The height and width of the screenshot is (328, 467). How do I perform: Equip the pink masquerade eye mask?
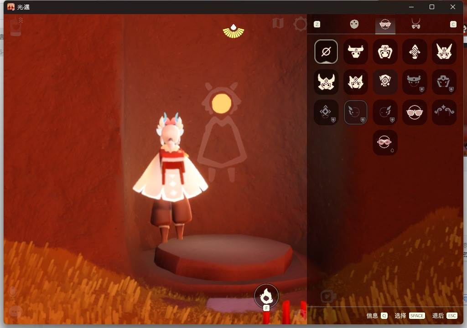coord(385,143)
